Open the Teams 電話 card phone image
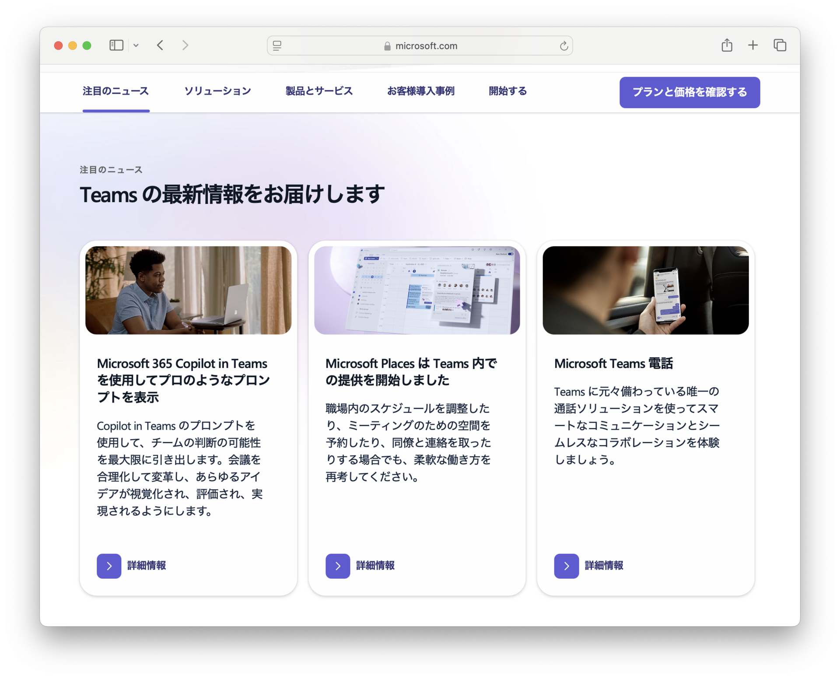 coord(645,290)
